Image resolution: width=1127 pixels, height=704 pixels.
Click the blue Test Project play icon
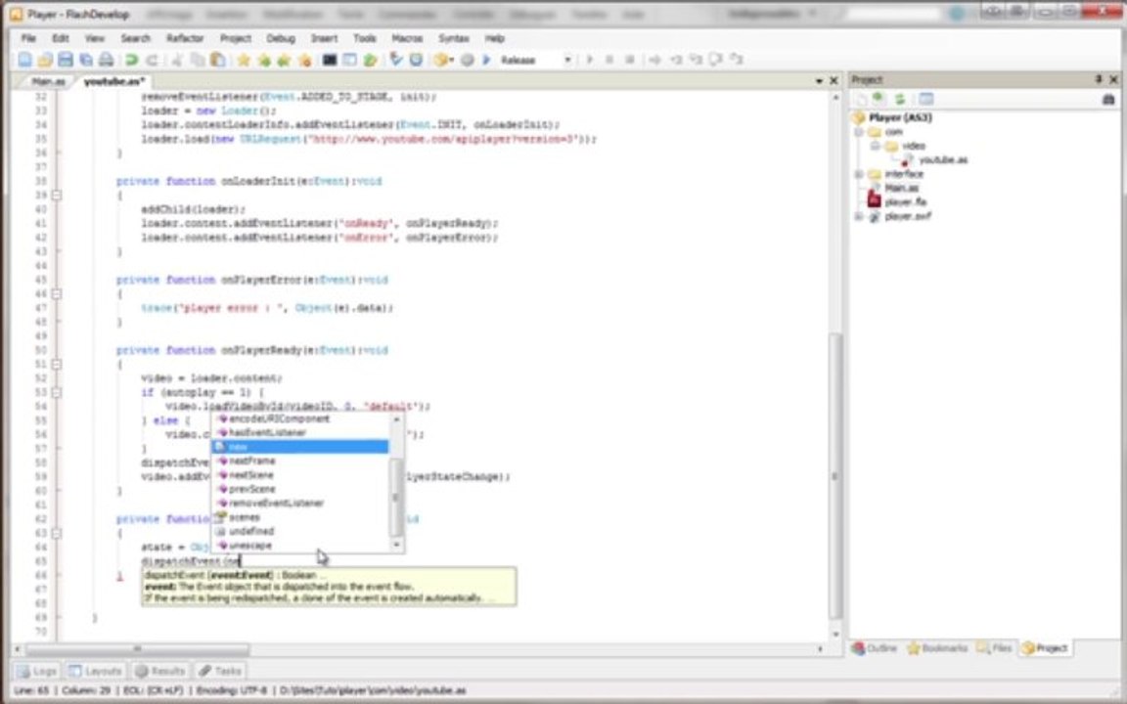pyautogui.click(x=486, y=60)
